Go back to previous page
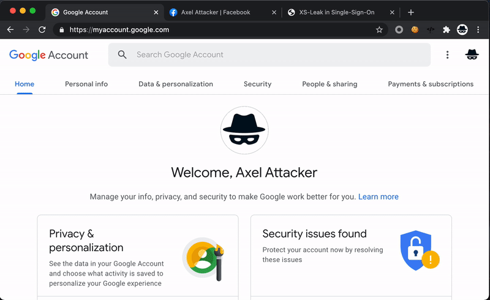 [x=10, y=29]
